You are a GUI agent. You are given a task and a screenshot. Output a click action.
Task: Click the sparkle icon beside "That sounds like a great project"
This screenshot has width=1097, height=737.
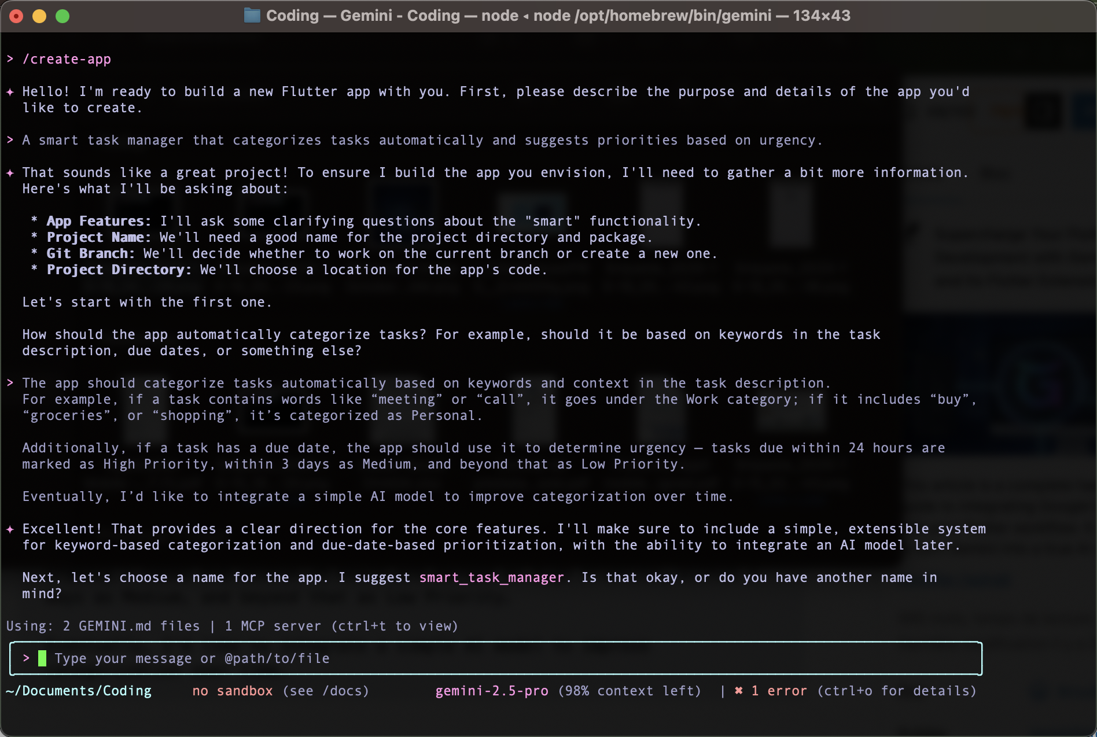point(10,173)
